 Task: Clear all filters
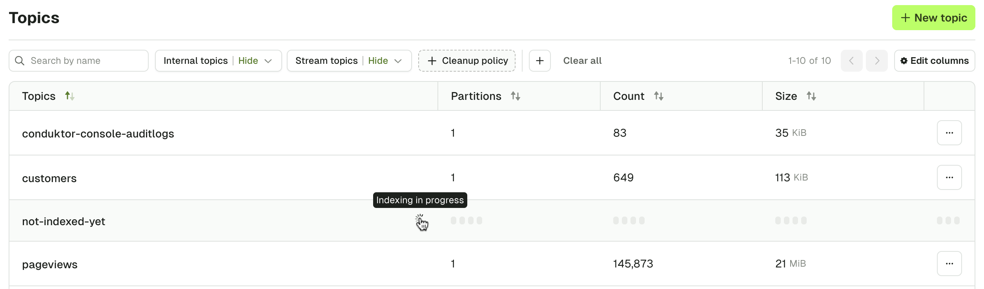point(582,61)
